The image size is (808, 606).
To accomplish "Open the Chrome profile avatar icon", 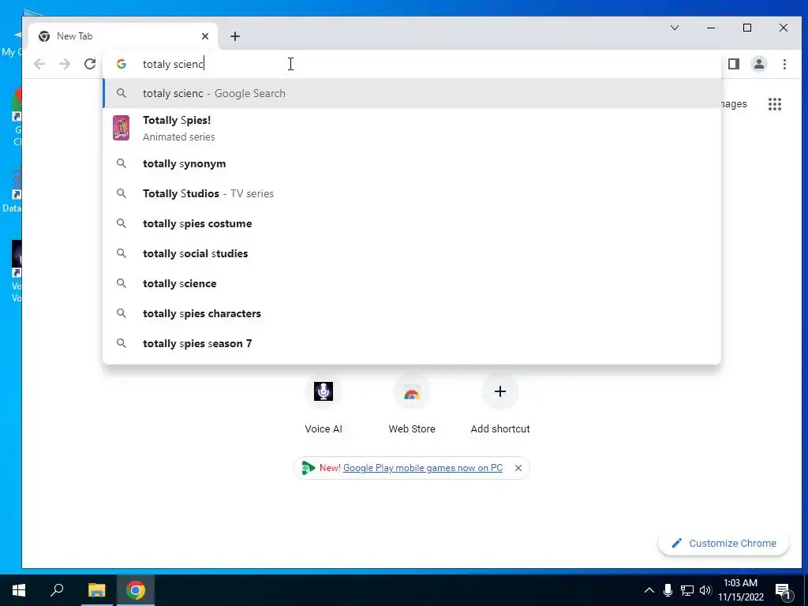I will 759,64.
